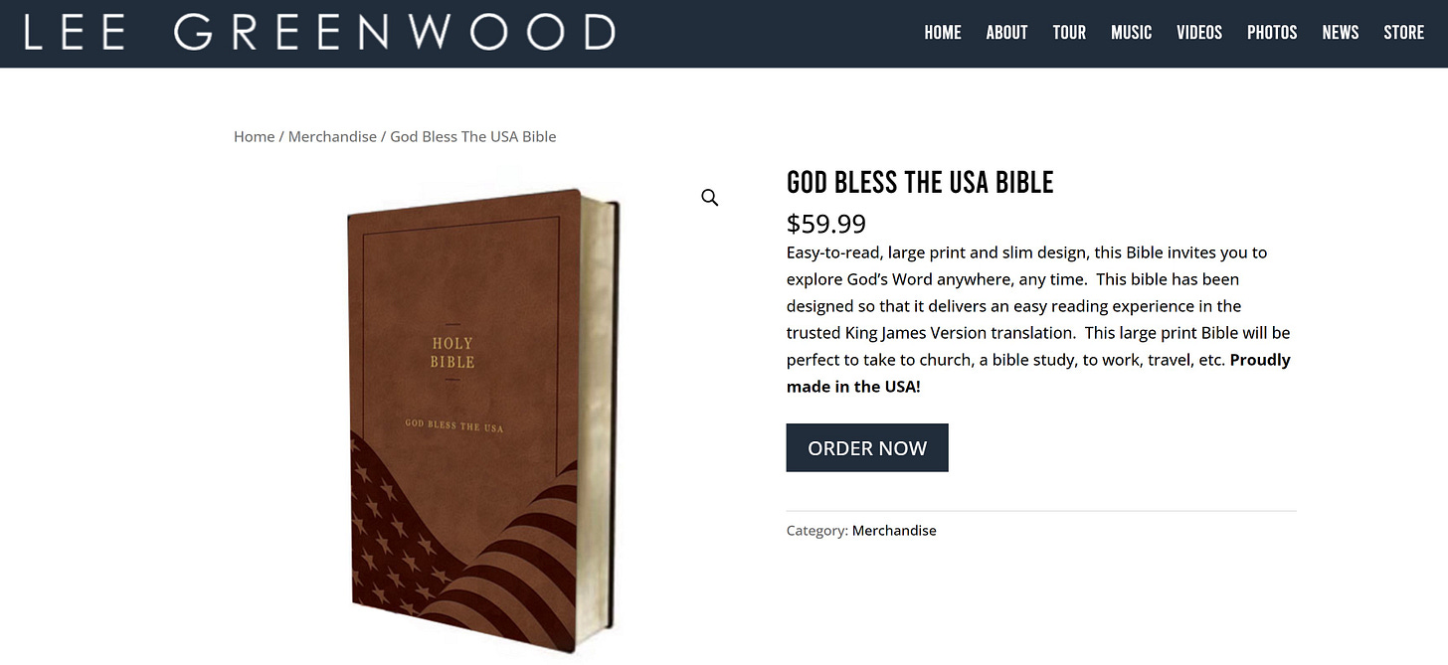The width and height of the screenshot is (1448, 665).
Task: Click the God Bless The USA Bible title
Action: (920, 182)
